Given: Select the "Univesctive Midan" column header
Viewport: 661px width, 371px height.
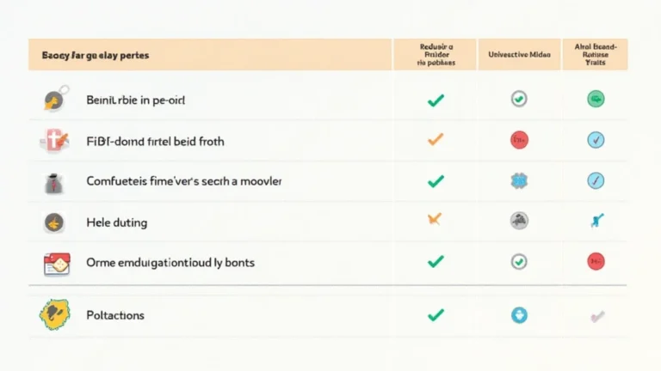Looking at the screenshot, I should tap(519, 54).
